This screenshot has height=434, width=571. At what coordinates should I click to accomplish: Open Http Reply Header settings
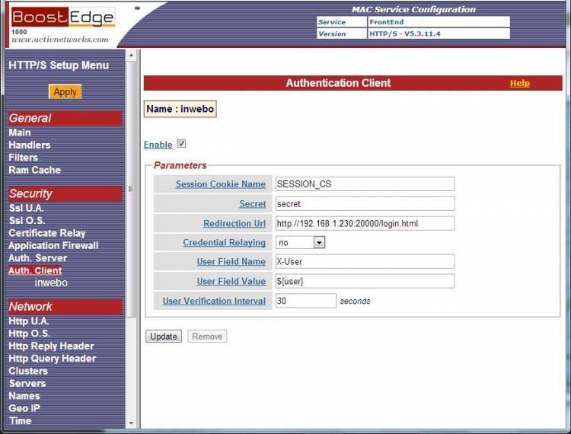pyautogui.click(x=51, y=346)
